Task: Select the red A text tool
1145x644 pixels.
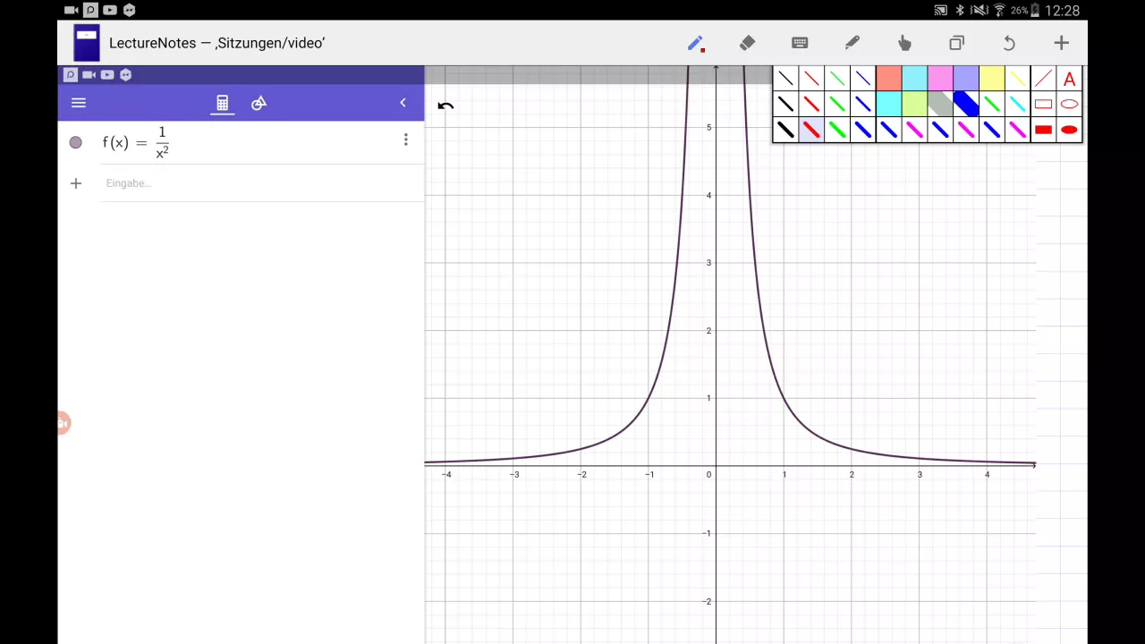Action: [x=1069, y=79]
